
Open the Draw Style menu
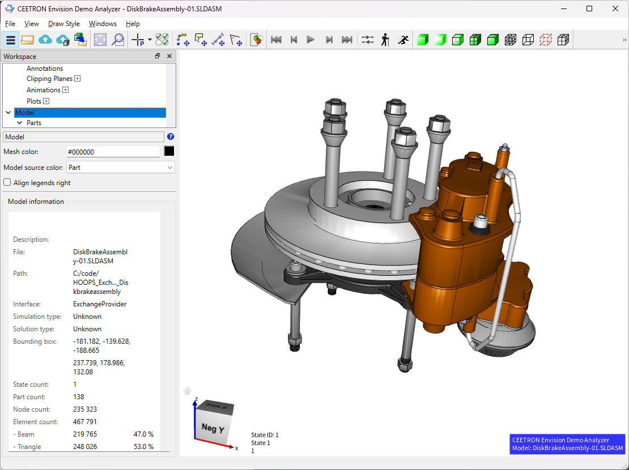(x=64, y=24)
